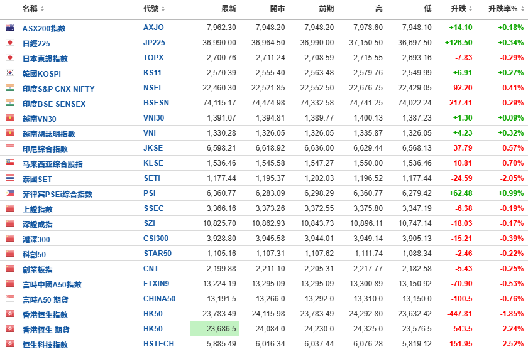Click the BSESN ticker symbol

(x=157, y=103)
